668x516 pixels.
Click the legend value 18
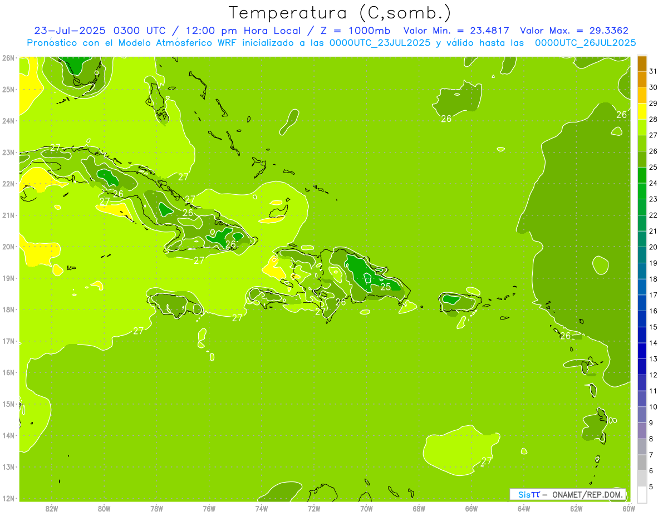[x=653, y=279]
